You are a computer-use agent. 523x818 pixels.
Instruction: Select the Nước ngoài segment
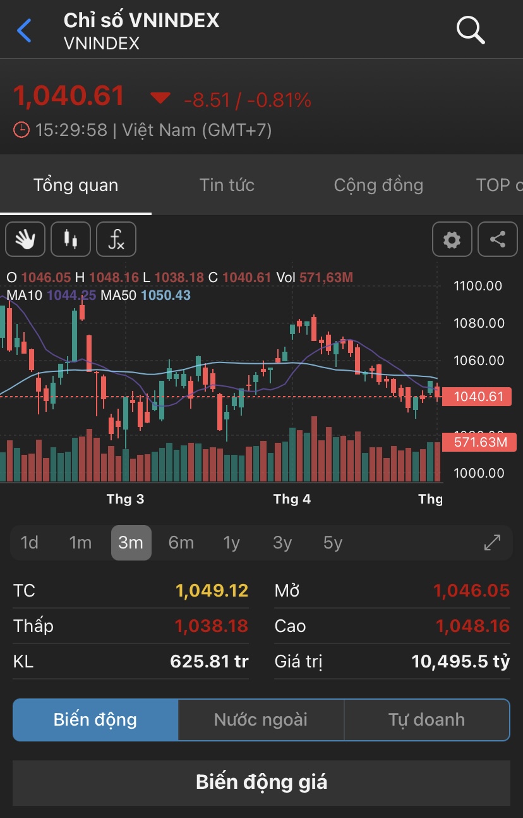(x=261, y=719)
